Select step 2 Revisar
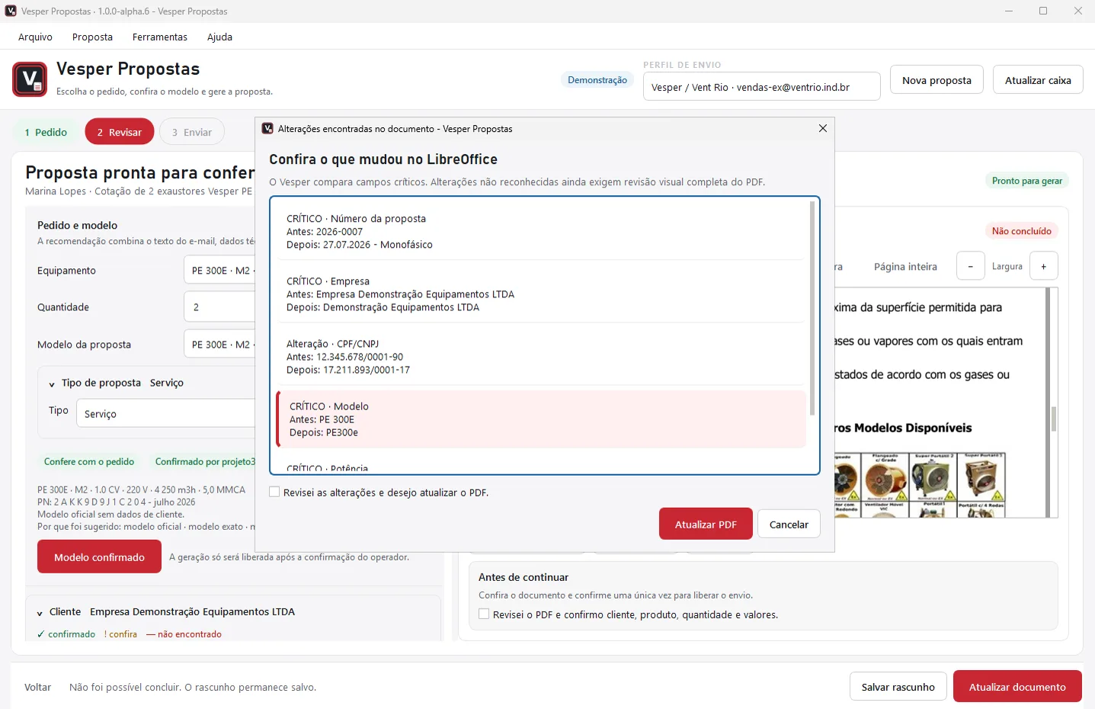1095x709 pixels. [x=120, y=132]
